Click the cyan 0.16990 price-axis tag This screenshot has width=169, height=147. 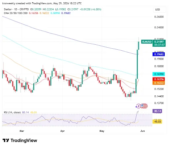coord(158,74)
